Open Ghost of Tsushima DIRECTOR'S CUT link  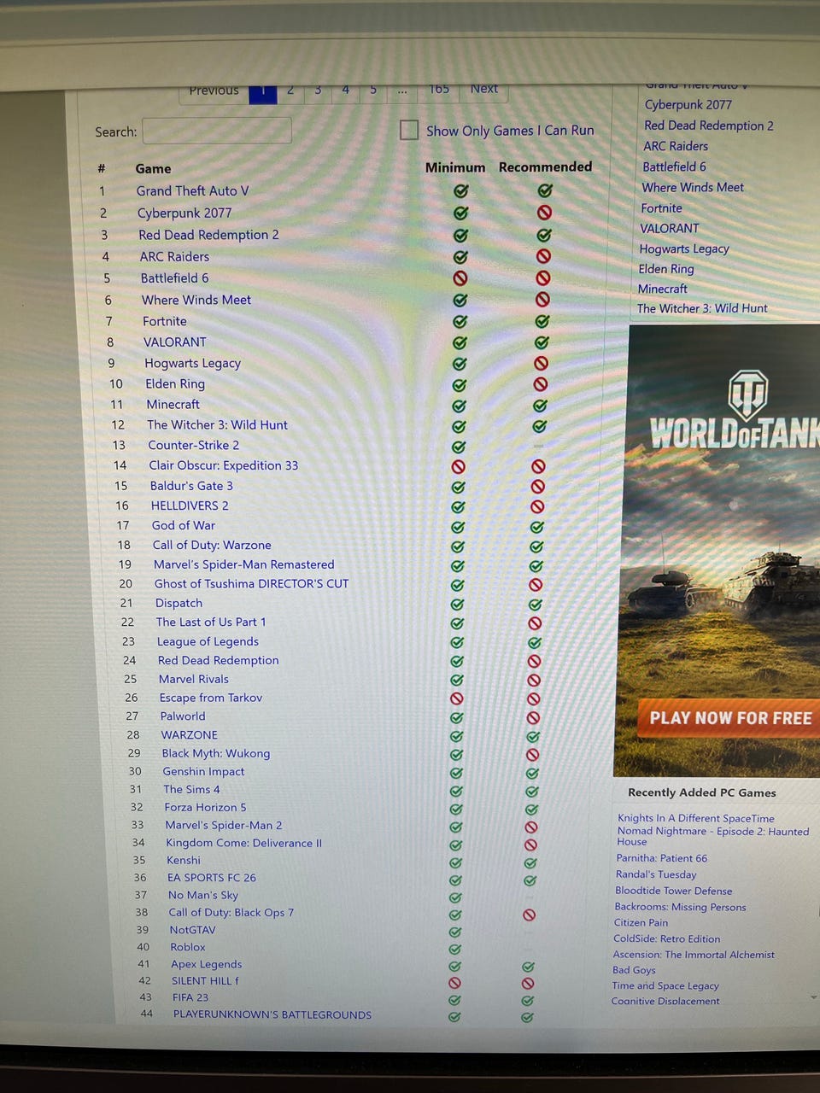[x=251, y=584]
